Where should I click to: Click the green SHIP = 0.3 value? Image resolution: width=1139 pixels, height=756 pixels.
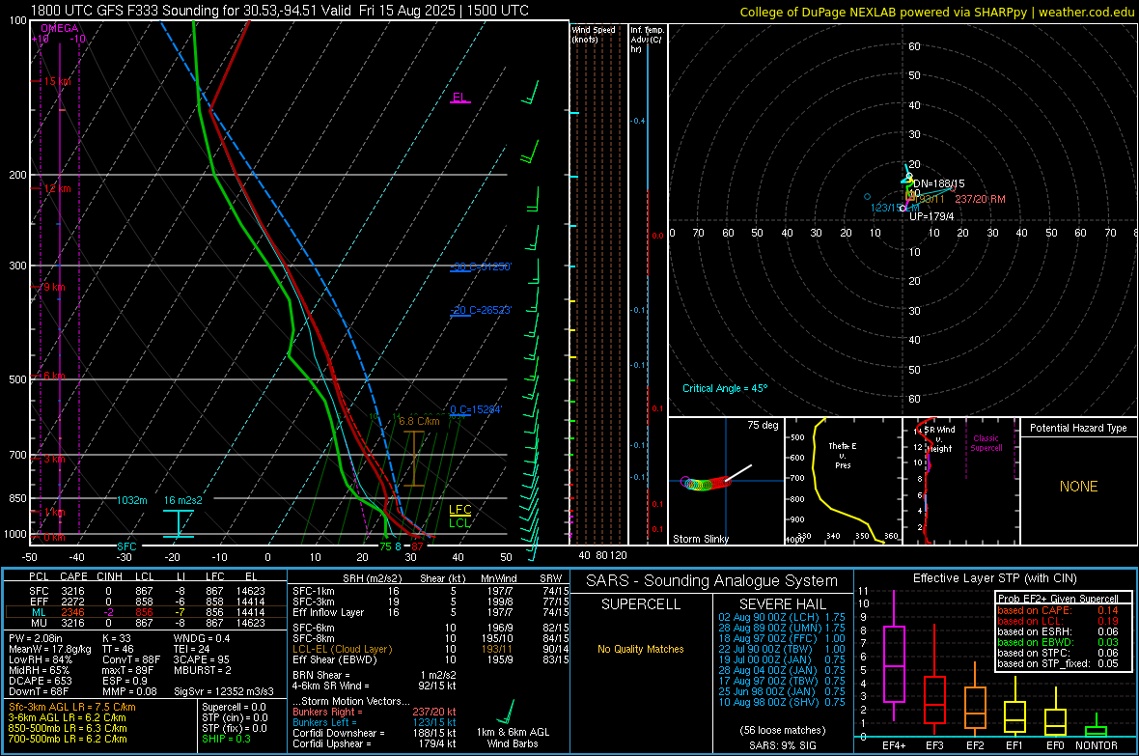pyautogui.click(x=226, y=739)
